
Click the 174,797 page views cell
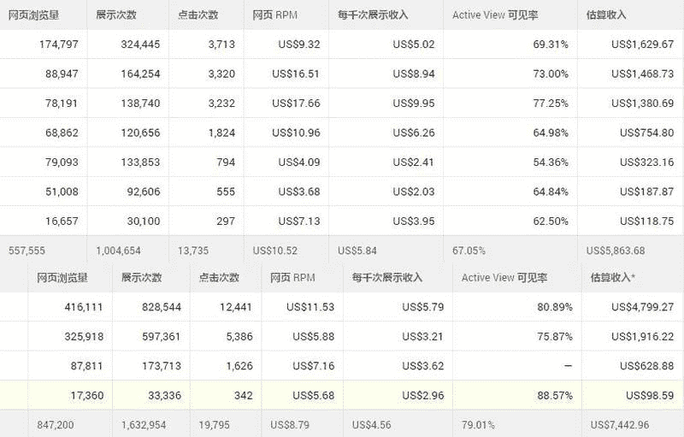58,44
